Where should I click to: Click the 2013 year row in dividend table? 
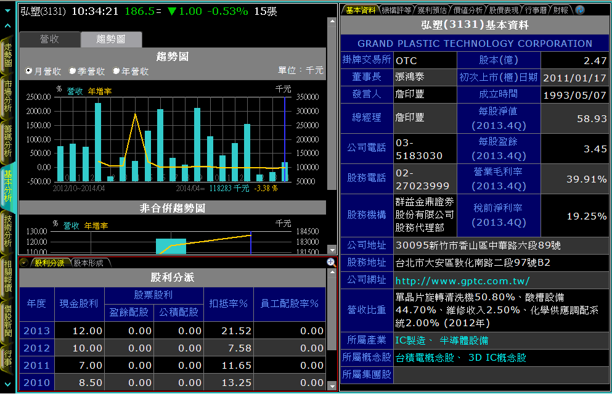click(173, 330)
